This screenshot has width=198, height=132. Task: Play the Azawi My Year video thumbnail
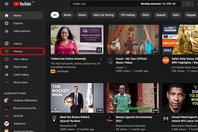tap(133, 40)
